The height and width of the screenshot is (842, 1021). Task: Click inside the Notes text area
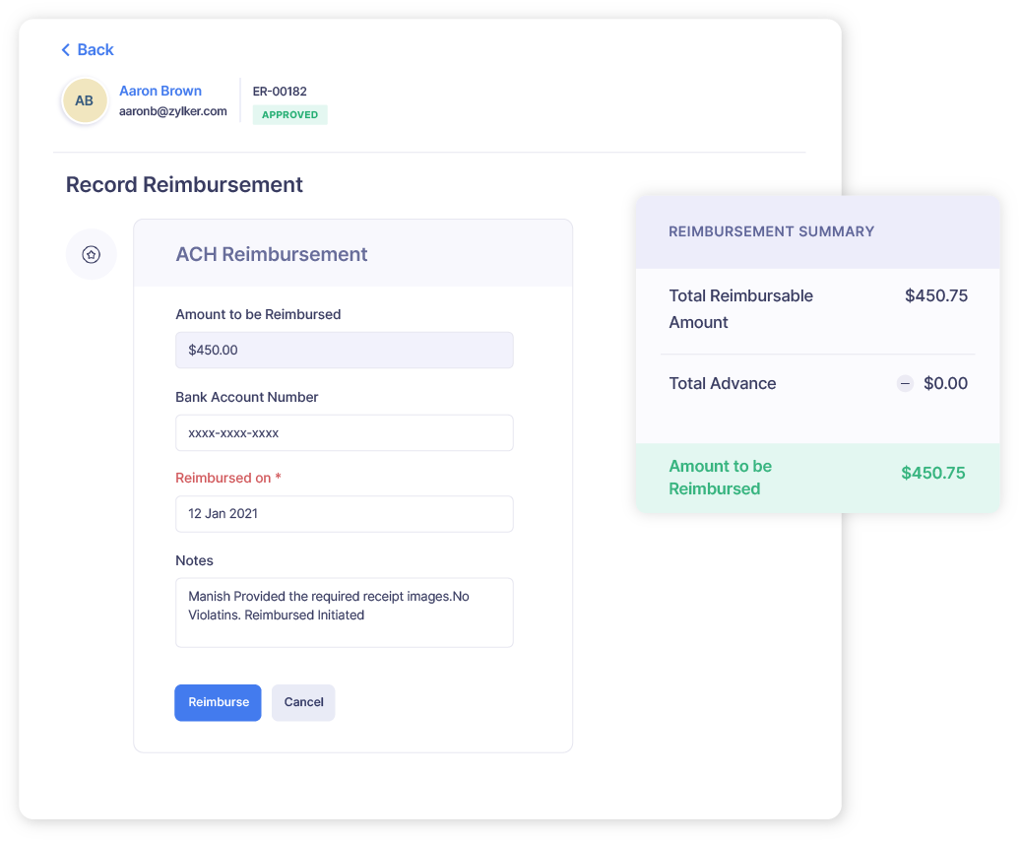click(344, 611)
